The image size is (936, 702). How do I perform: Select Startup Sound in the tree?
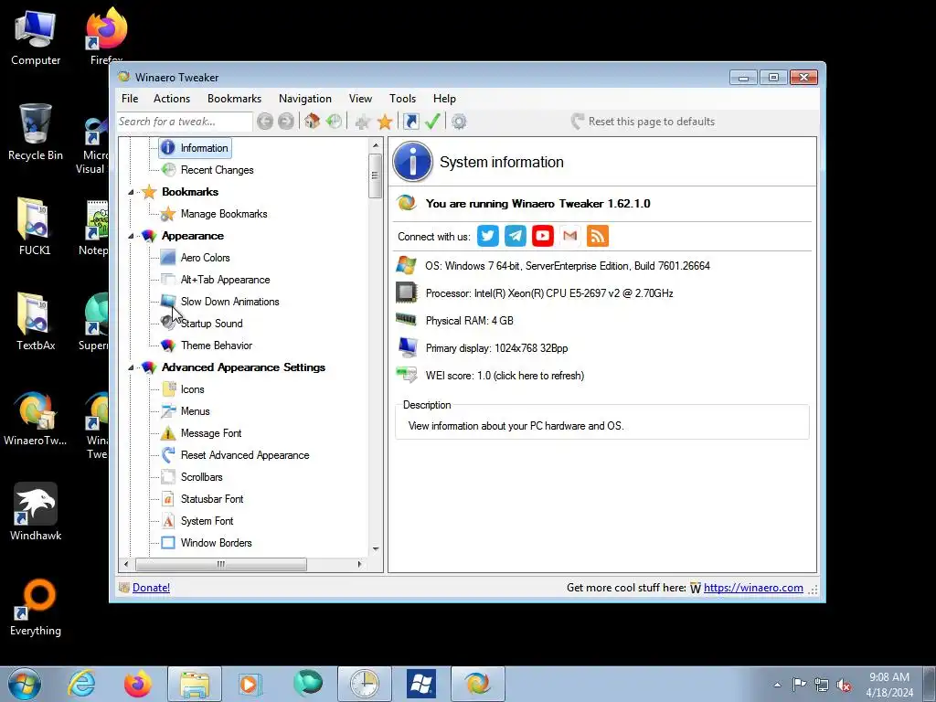tap(211, 324)
